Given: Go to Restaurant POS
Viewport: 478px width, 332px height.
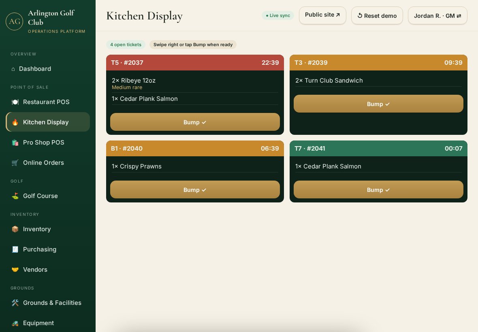Looking at the screenshot, I should pos(48,102).
